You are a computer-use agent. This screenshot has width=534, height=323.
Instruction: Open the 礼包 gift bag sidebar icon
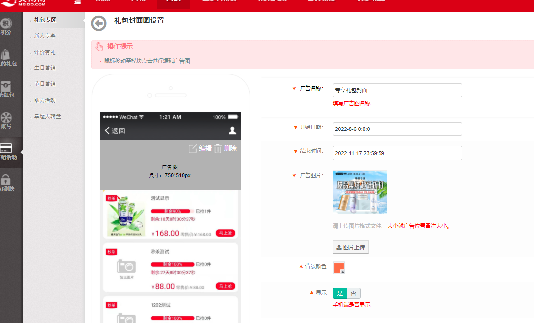[x=6, y=55]
